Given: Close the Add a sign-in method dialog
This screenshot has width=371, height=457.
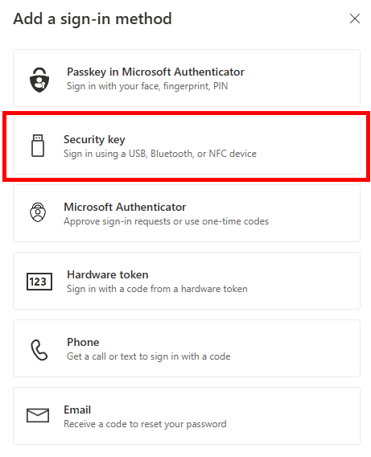Looking at the screenshot, I should [355, 19].
